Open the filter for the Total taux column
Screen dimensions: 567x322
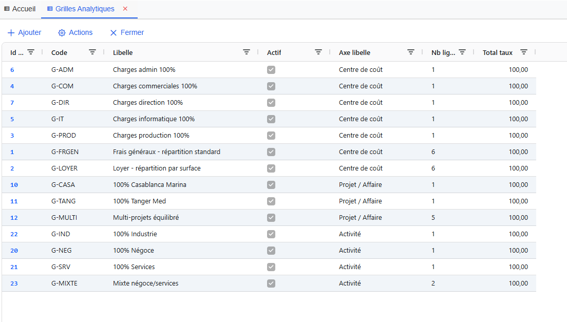524,52
